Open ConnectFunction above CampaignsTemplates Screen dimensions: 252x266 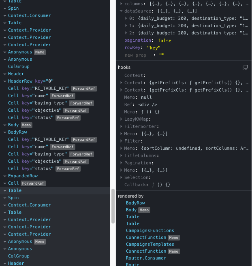153,238
